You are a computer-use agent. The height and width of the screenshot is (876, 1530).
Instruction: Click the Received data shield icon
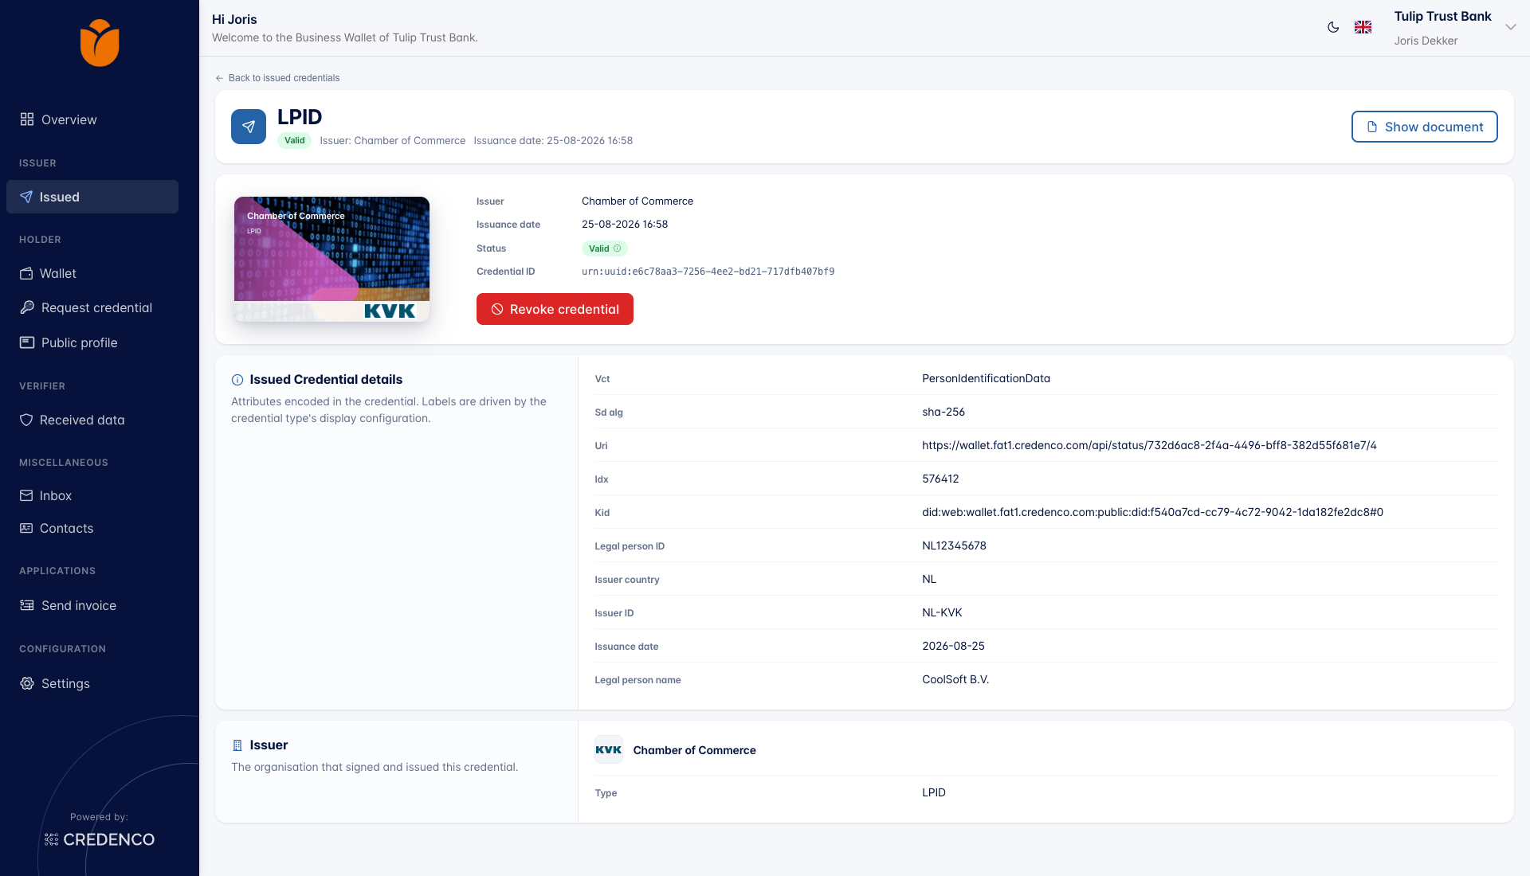pyautogui.click(x=26, y=420)
